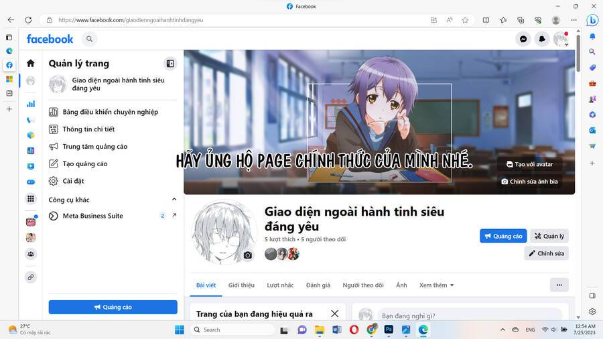The image size is (603, 339).
Task: Open the notifications bell icon
Action: coord(542,39)
